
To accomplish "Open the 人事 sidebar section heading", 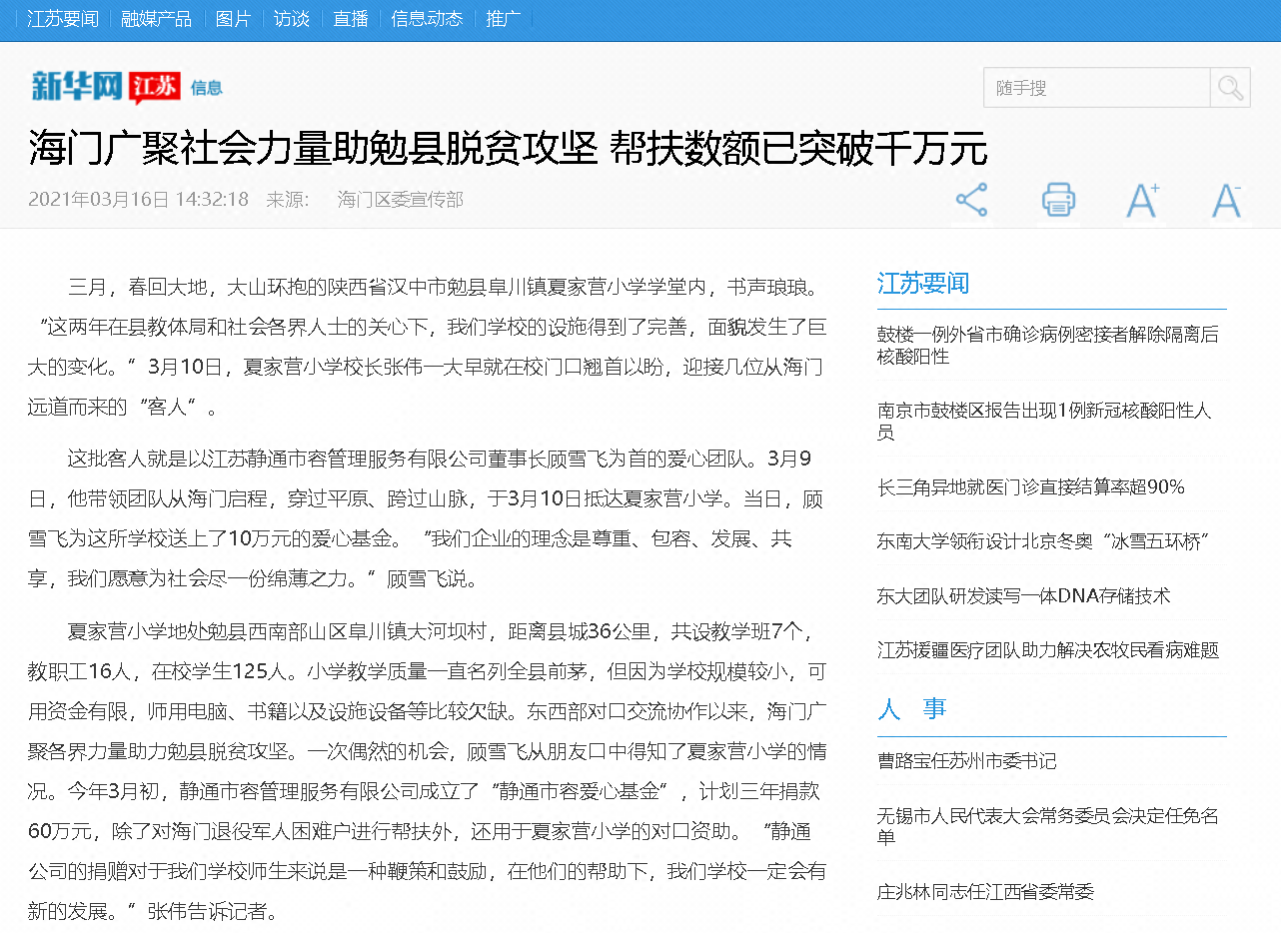I will tap(911, 709).
